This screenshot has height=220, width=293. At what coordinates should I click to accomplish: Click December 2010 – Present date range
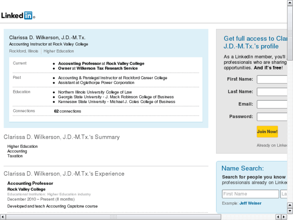pyautogui.click(x=41, y=199)
